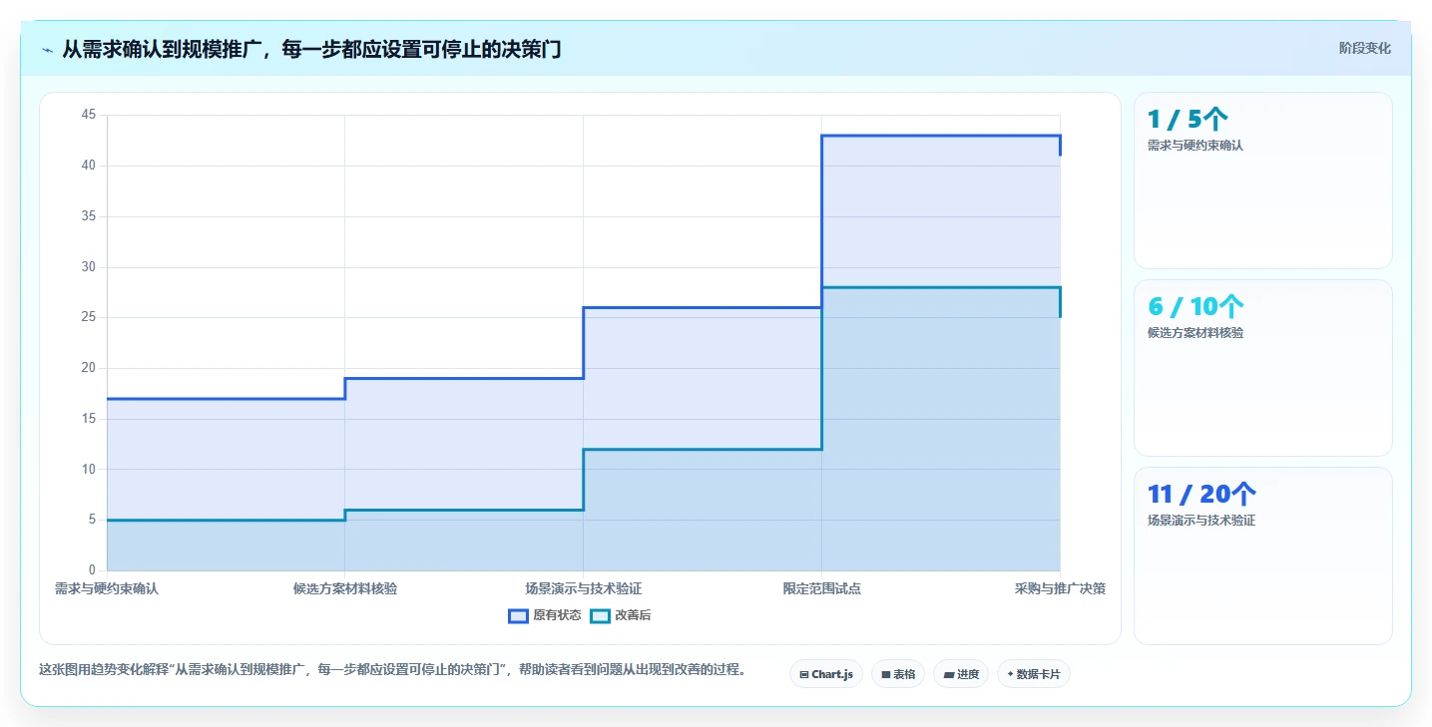Screen dimensions: 1432x727
Task: Click the 35 y-axis tick label
Action: coord(89,216)
